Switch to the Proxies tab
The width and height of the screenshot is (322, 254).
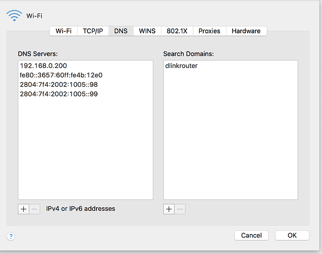pyautogui.click(x=209, y=31)
